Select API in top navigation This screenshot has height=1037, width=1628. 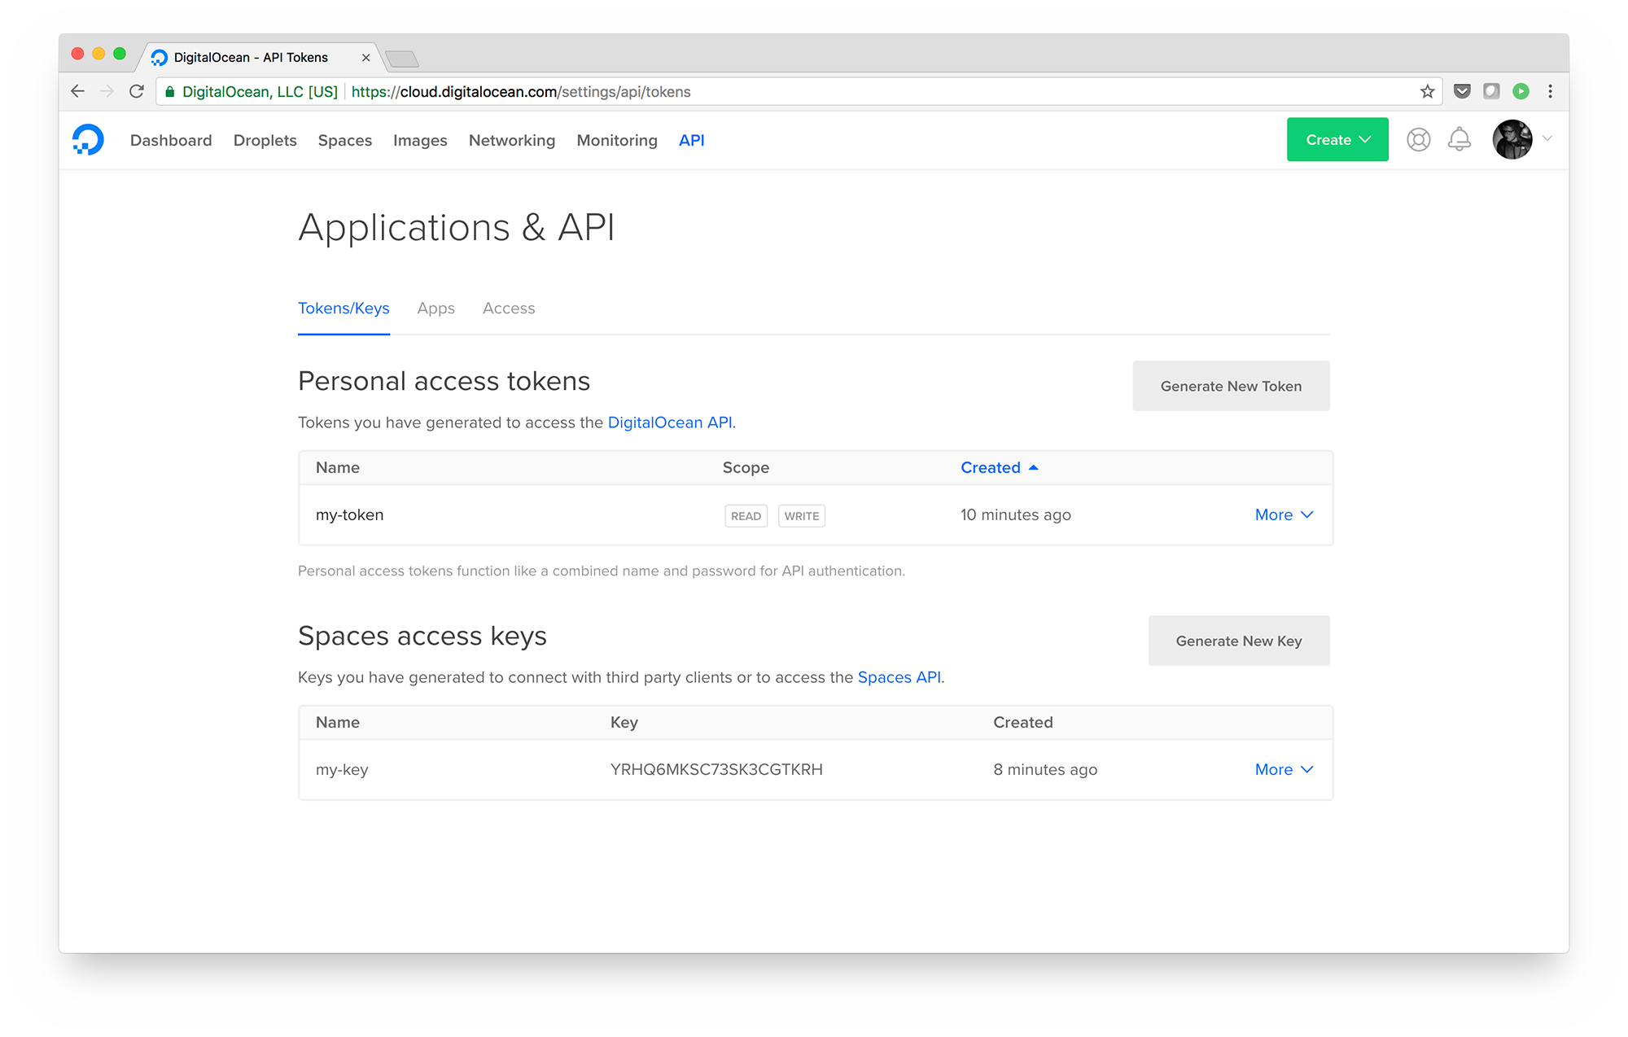pos(691,140)
